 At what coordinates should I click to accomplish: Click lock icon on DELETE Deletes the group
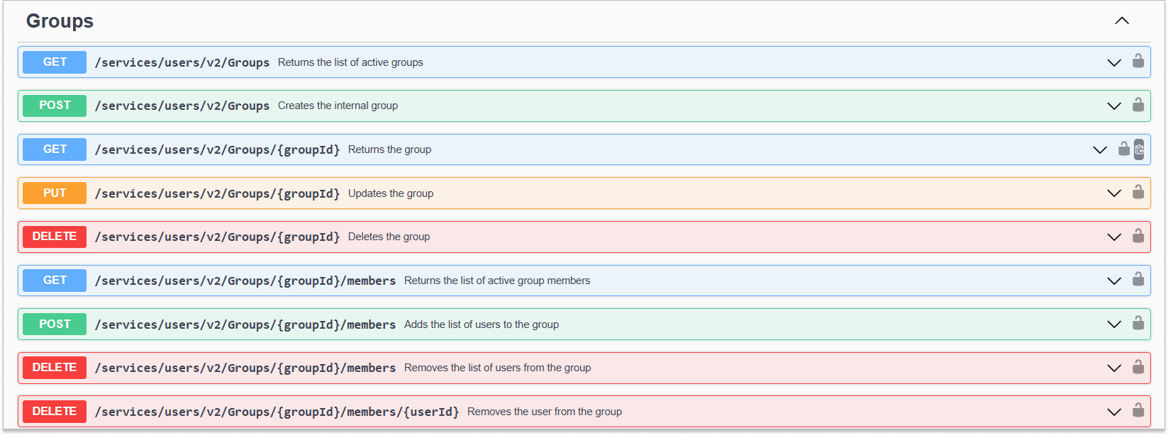1138,237
